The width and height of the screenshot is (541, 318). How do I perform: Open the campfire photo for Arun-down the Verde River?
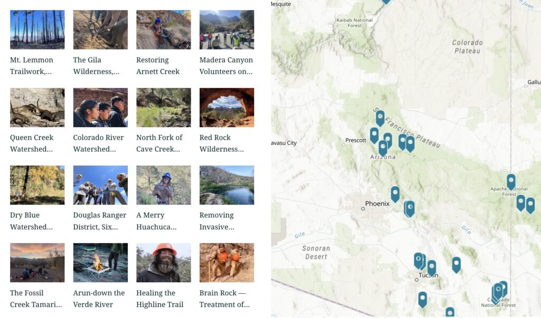(100, 263)
